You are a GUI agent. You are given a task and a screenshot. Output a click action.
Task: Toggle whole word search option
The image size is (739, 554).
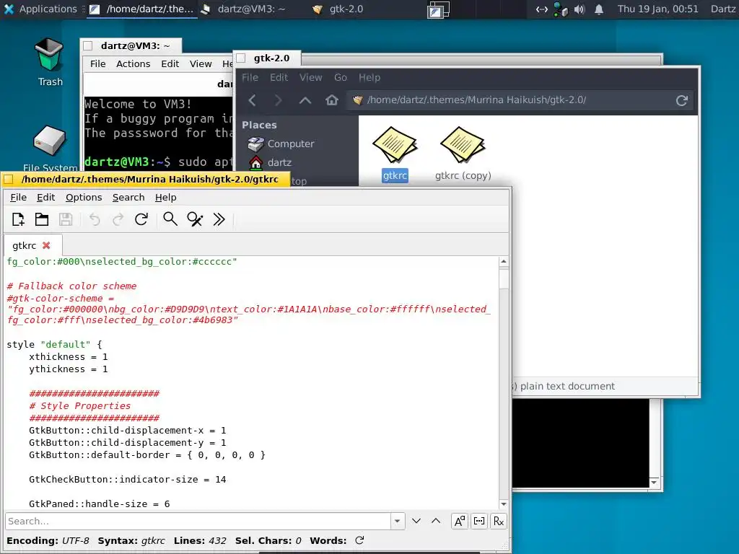click(x=479, y=521)
